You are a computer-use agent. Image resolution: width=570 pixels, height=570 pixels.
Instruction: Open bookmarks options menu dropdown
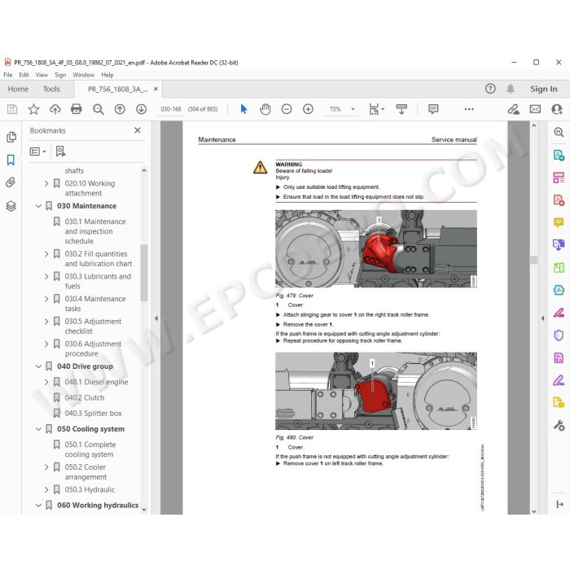coord(37,151)
